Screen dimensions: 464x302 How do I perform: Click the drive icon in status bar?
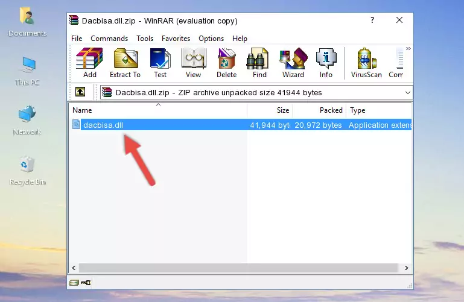coord(74,283)
